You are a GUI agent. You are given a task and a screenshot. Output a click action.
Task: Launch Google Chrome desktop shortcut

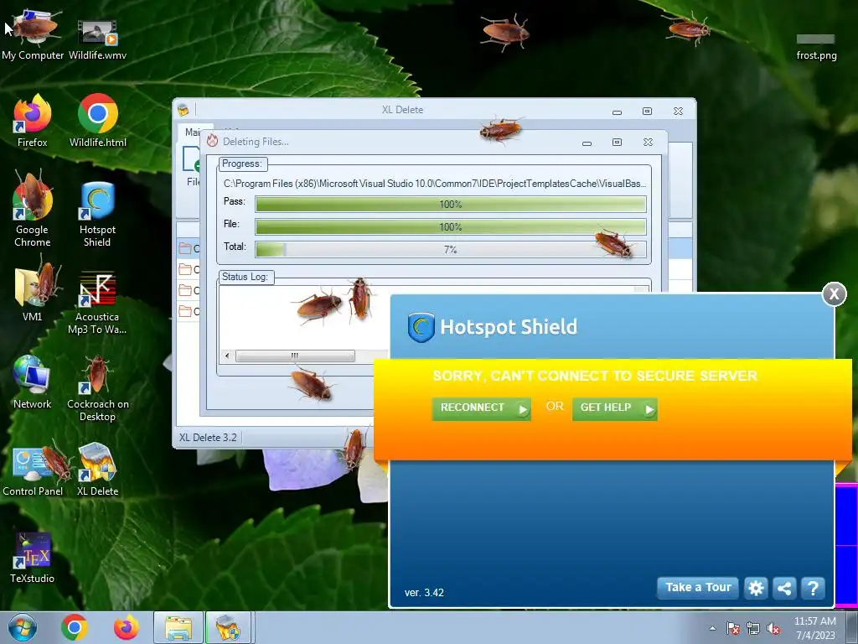(33, 209)
